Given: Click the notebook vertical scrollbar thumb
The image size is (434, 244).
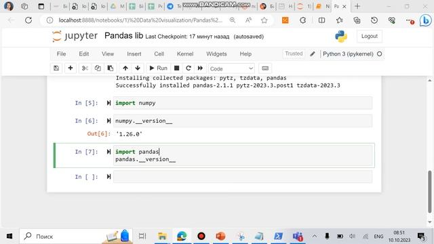Looking at the screenshot, I should 429,192.
